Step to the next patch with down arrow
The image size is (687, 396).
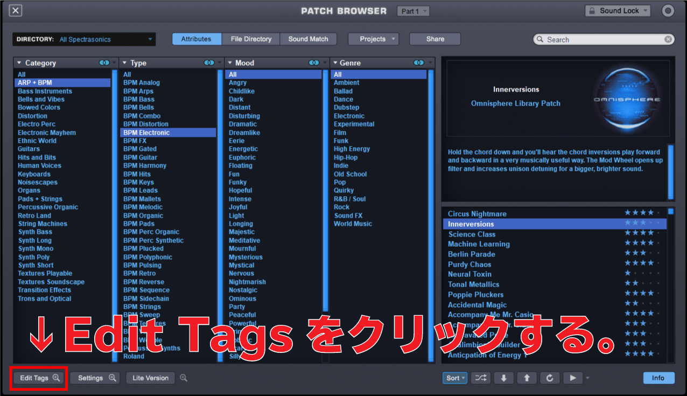click(503, 378)
